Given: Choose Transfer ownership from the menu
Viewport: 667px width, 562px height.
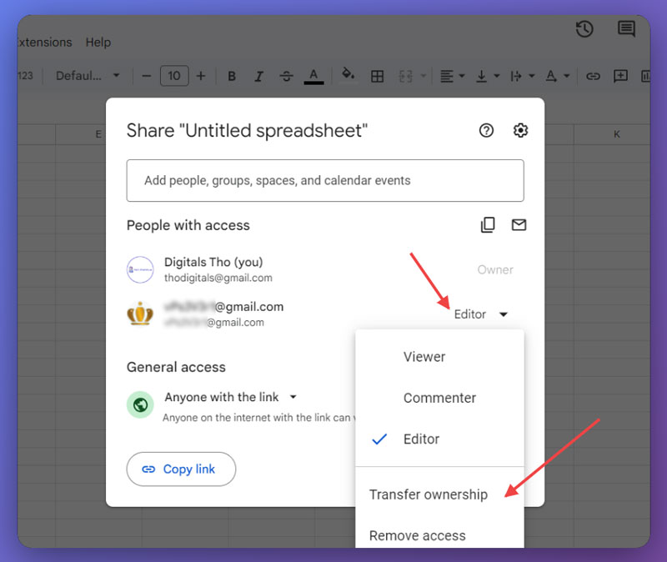Looking at the screenshot, I should (428, 494).
